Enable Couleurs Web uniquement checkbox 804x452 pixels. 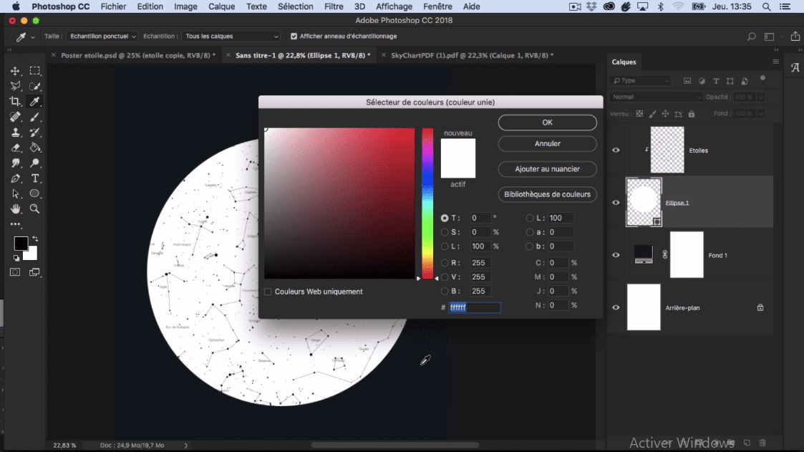click(268, 292)
